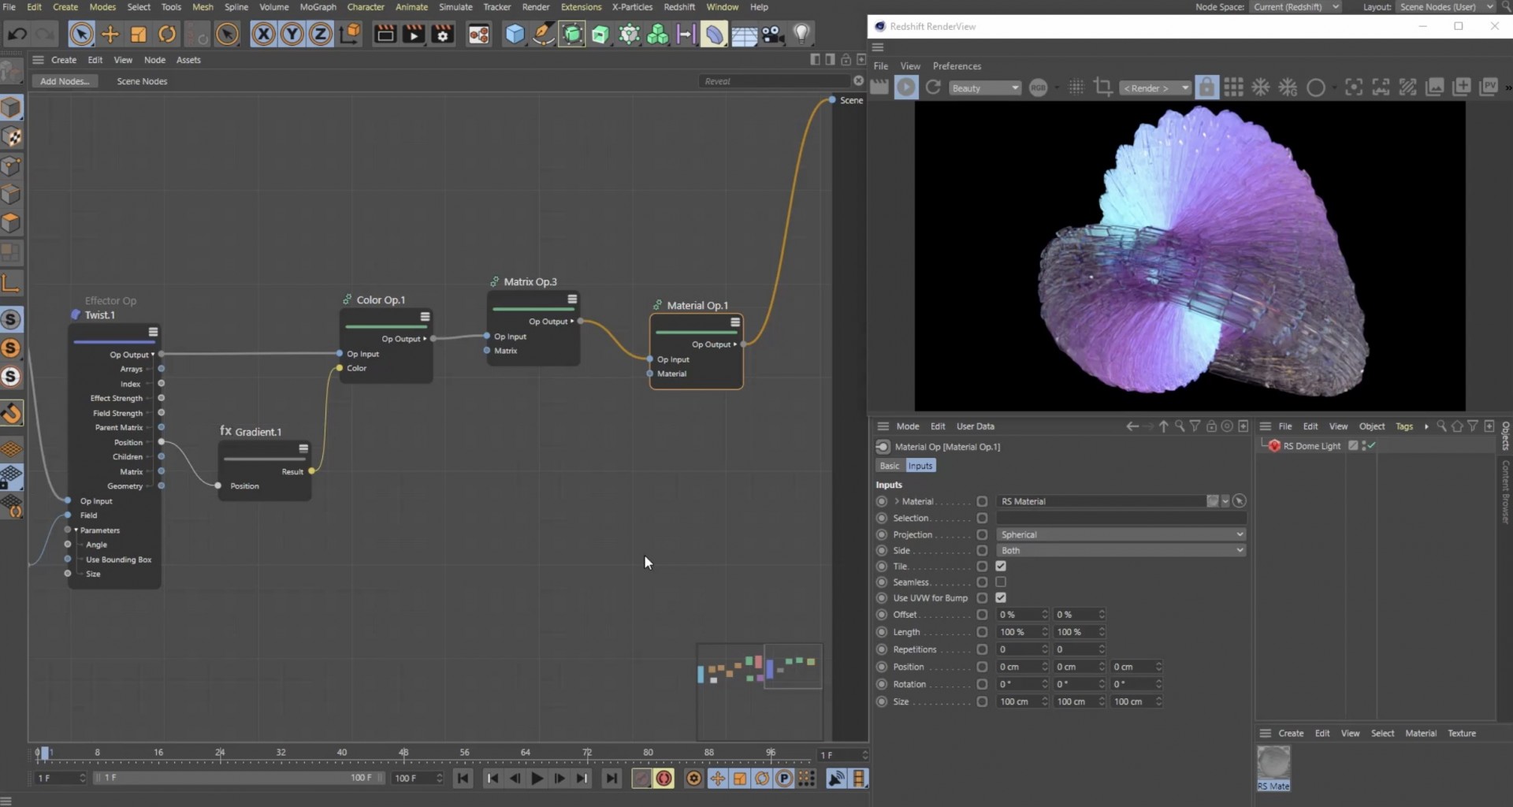Select the Move tool in top toolbar
This screenshot has width=1513, height=807.
(x=110, y=34)
